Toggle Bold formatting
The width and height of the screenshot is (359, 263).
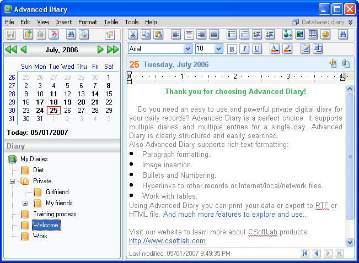232,49
